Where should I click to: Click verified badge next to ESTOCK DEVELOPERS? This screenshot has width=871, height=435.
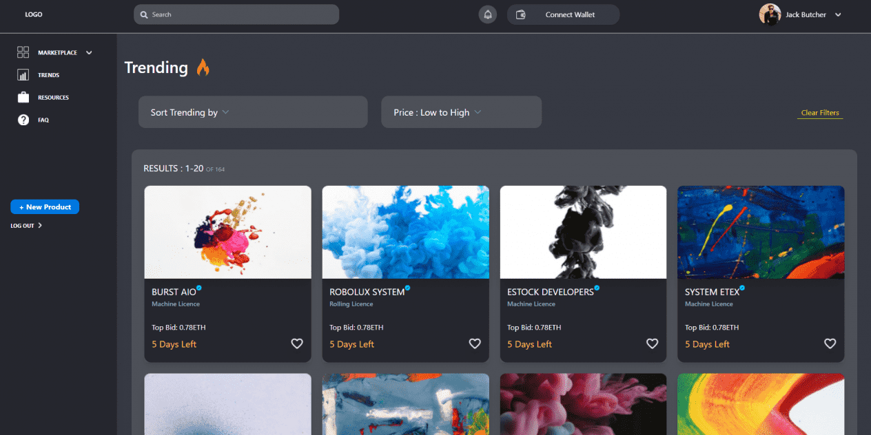pyautogui.click(x=597, y=288)
